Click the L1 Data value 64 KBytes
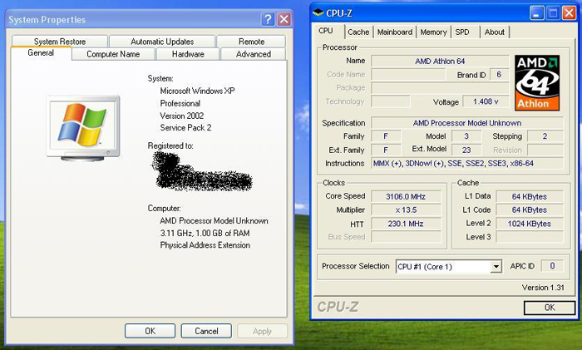This screenshot has height=350, width=582. [530, 196]
